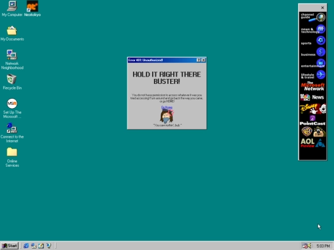
Task: Open the sports channel
Action: [313, 41]
